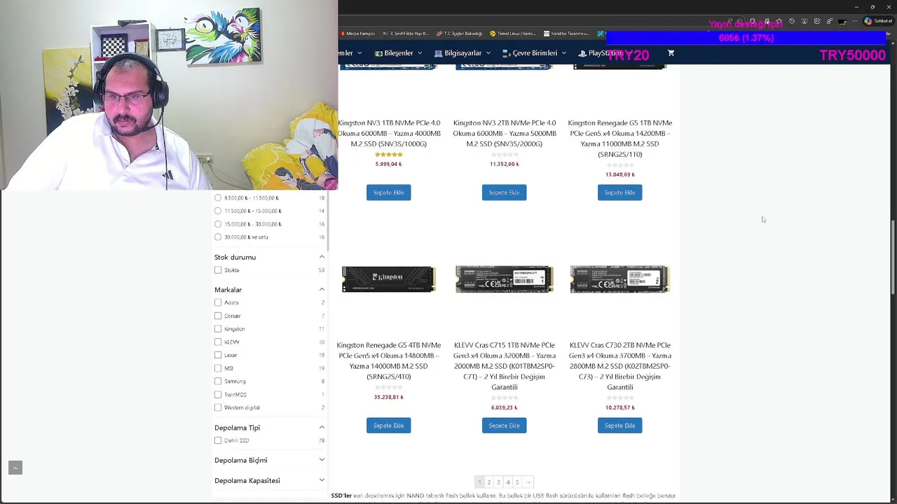Viewport: 897px width, 504px height.
Task: Check the TwinMOS brand filter
Action: click(218, 394)
